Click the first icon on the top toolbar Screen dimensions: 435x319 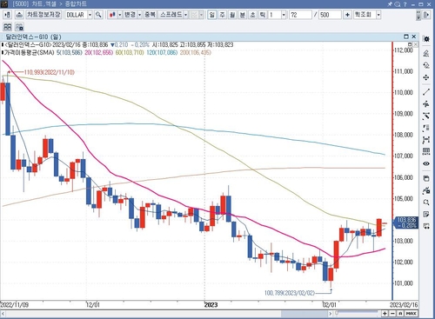click(8, 15)
